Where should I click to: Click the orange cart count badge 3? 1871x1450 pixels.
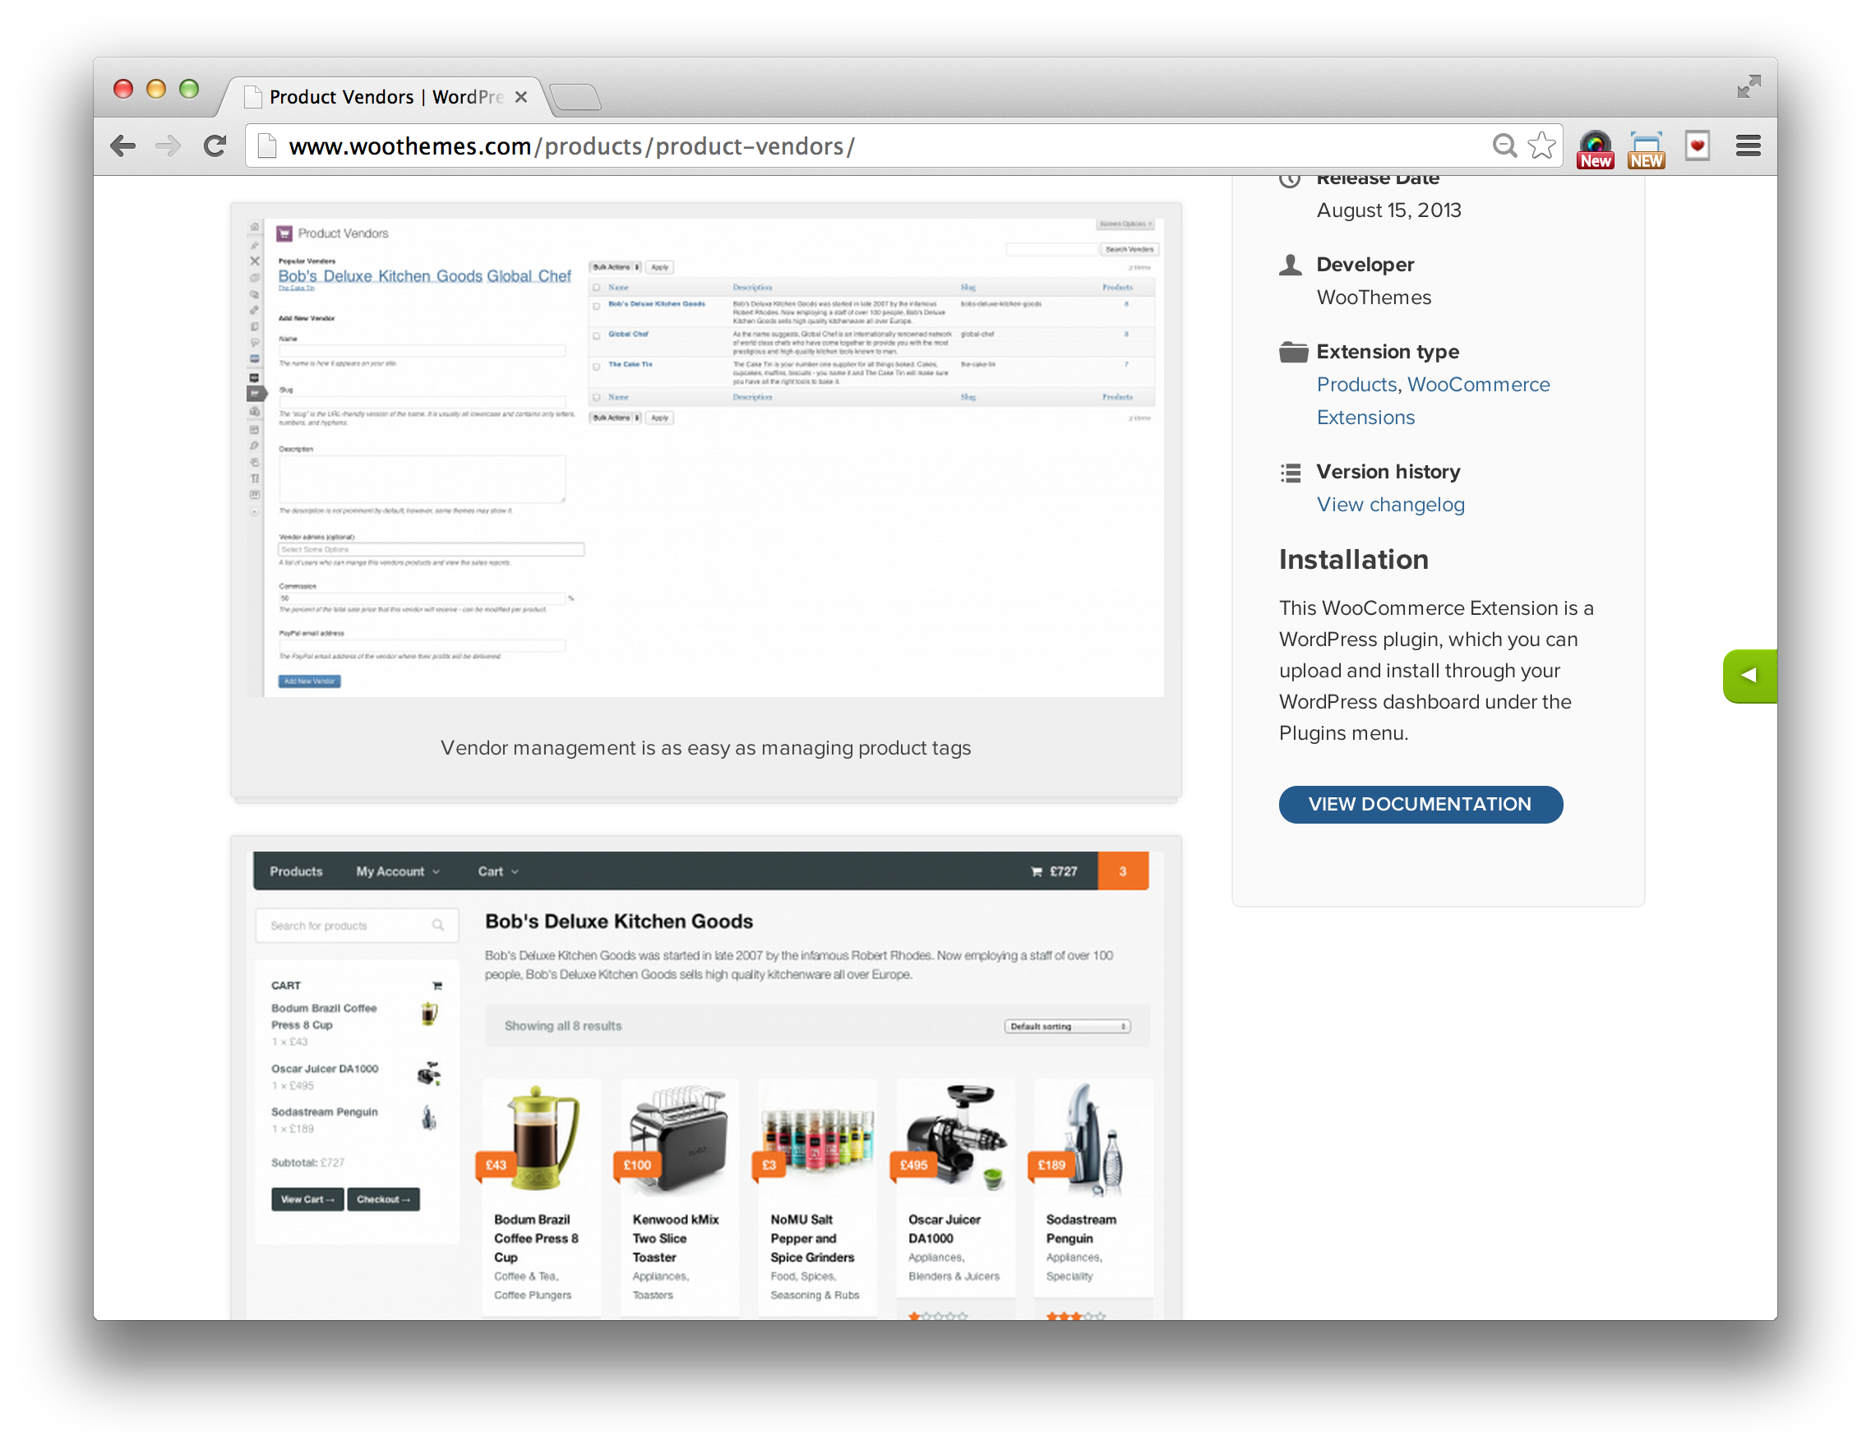1122,871
